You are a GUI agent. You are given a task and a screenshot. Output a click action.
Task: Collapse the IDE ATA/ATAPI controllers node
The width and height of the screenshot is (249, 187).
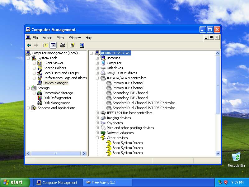pyautogui.click(x=97, y=78)
